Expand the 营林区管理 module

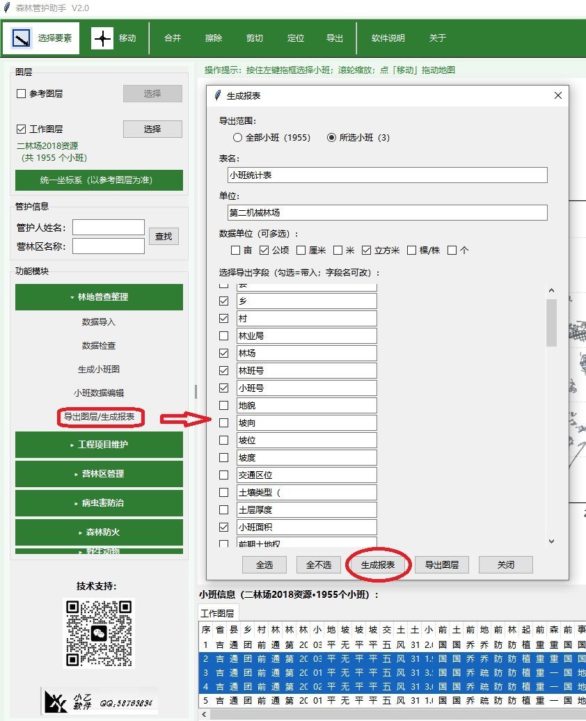[x=99, y=474]
